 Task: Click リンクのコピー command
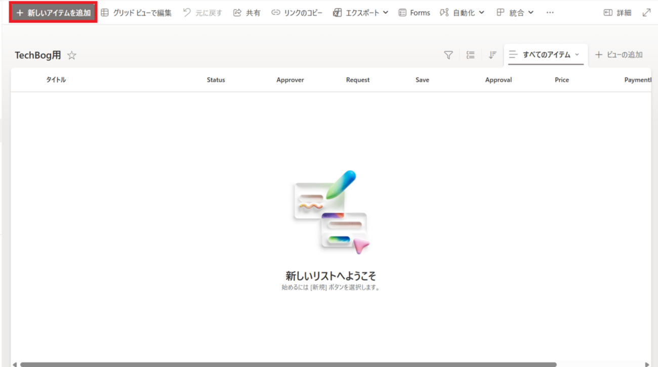[297, 13]
